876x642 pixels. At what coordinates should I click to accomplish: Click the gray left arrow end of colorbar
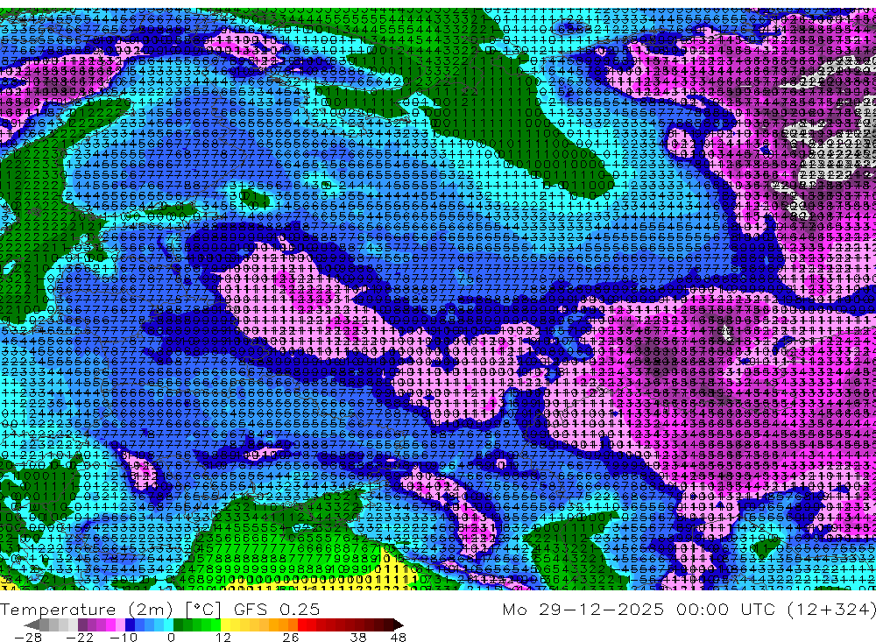click(32, 624)
